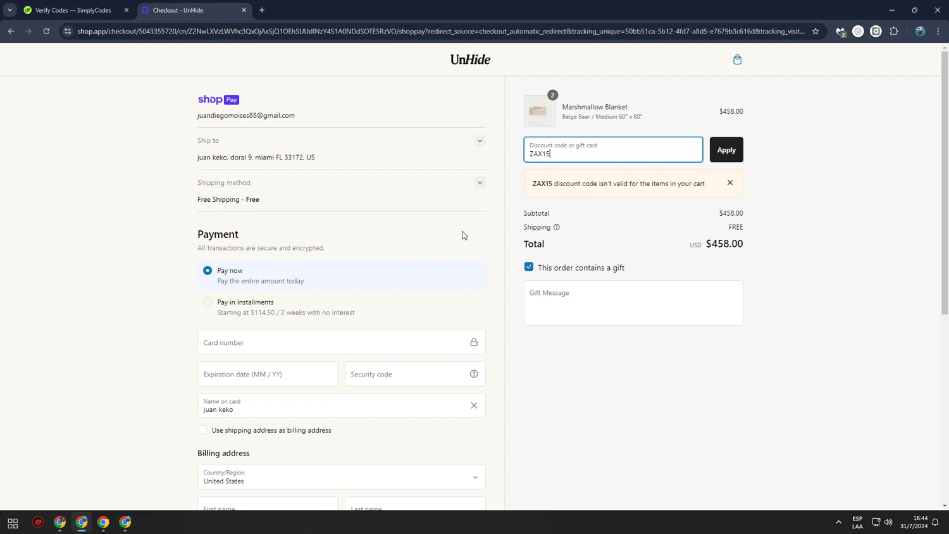Click the Marshmallow Blanket product name
The height and width of the screenshot is (534, 949).
[595, 107]
